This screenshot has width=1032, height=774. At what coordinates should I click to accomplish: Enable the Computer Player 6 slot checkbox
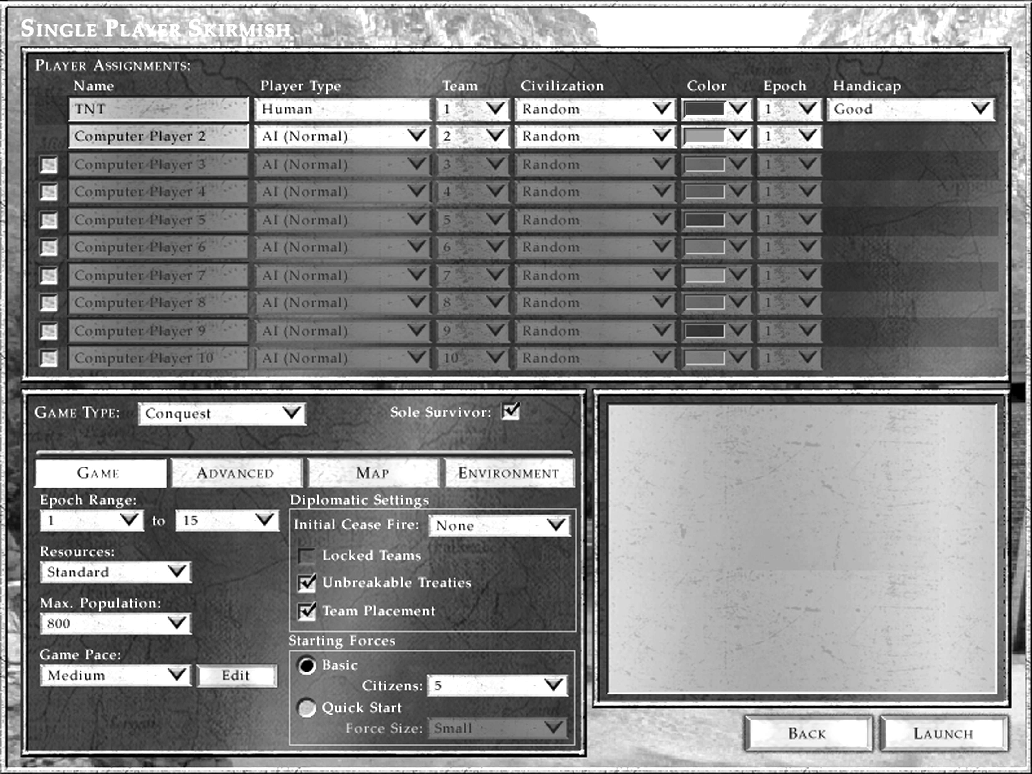[49, 247]
